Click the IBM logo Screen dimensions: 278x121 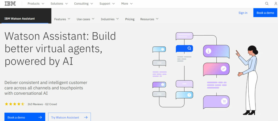(10, 4)
